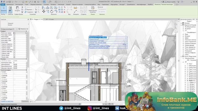Expand the Двери schedule tree node
This screenshot has height=111, width=198.
point(183,38)
